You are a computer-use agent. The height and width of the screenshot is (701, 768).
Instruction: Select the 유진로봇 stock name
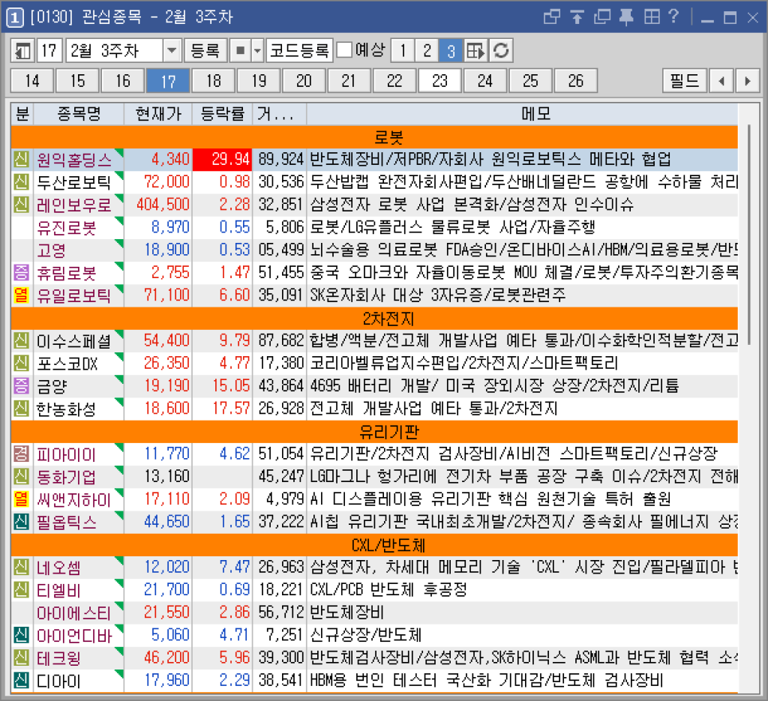click(67, 228)
